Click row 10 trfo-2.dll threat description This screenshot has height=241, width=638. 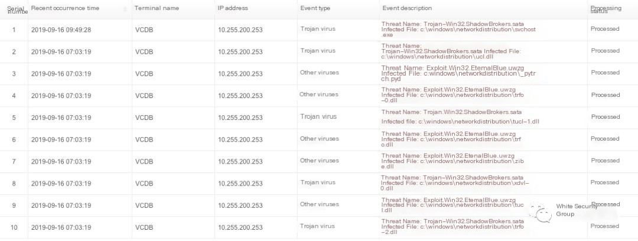coord(452,226)
